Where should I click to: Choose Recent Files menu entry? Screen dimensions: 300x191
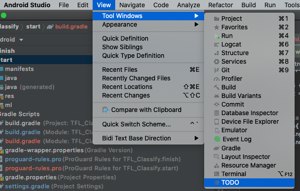[120, 70]
